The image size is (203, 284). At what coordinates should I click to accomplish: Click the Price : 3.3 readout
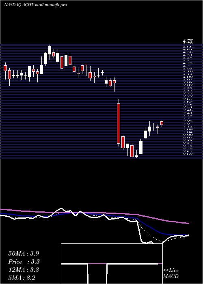tap(24, 262)
